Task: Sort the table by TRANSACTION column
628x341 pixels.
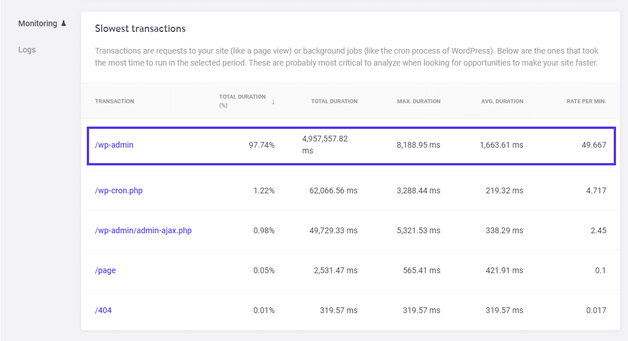Action: [114, 101]
